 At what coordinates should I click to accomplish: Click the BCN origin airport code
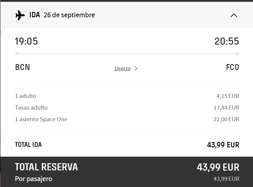(22, 67)
